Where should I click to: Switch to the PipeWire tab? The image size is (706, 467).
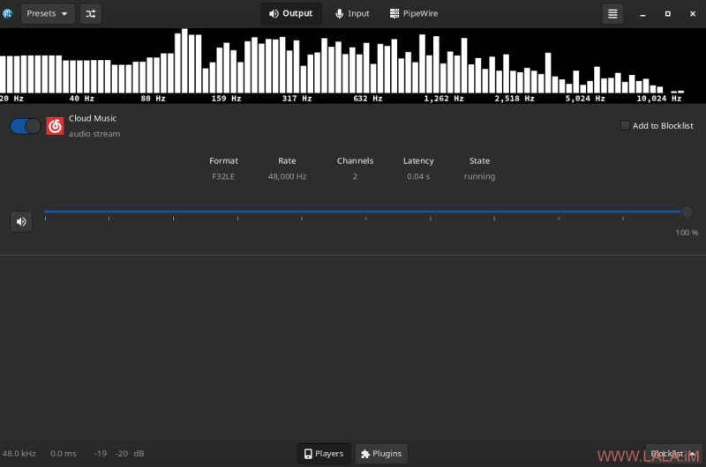(x=413, y=13)
